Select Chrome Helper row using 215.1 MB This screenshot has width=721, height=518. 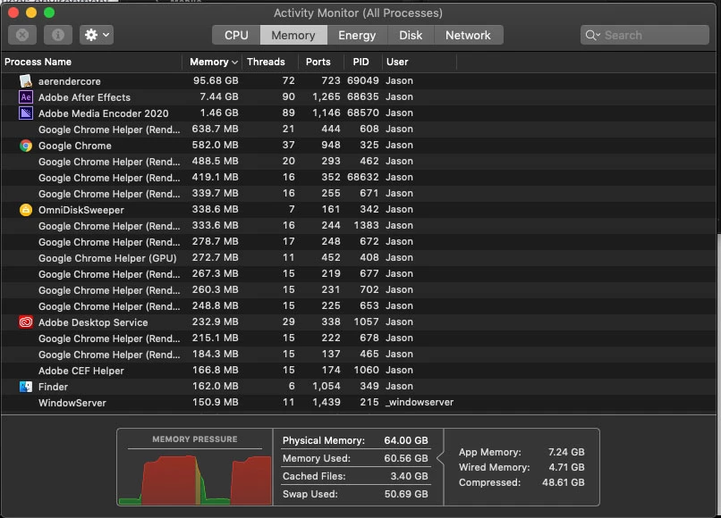(359, 338)
